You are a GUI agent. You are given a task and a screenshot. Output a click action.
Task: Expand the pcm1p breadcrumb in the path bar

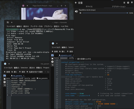(x=27, y=78)
